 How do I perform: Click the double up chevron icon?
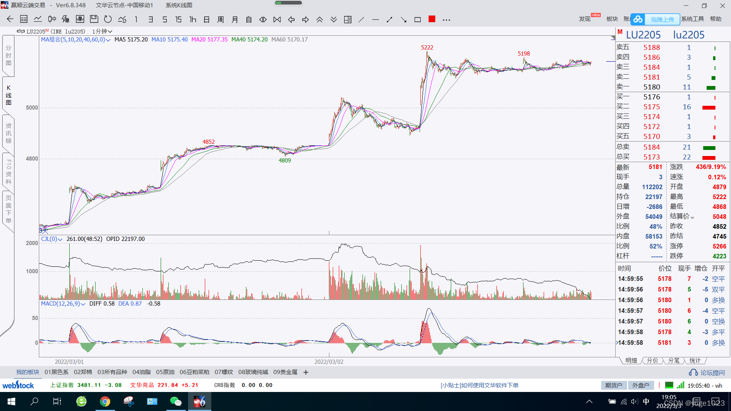[x=319, y=19]
